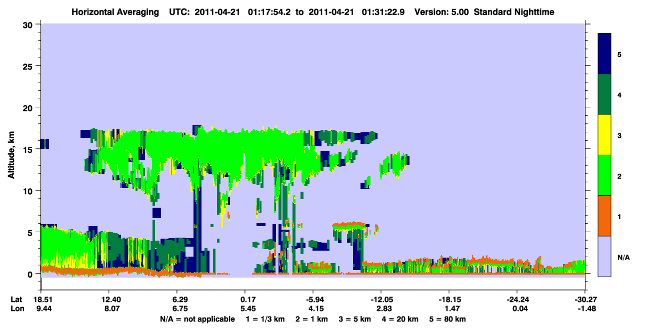Select the dark green colorbar segment for level 4
Viewport: 650px width, 333px height.
[604, 94]
